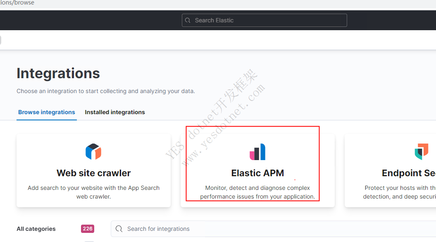The image size is (436, 242).
Task: Click the magnifier icon in Search Elastic
Action: pos(188,20)
